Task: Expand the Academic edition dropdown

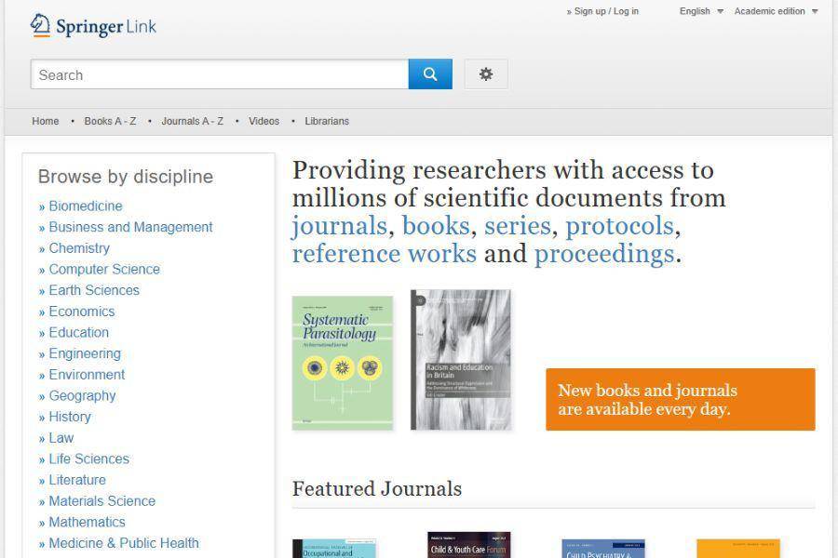Action: (x=776, y=11)
